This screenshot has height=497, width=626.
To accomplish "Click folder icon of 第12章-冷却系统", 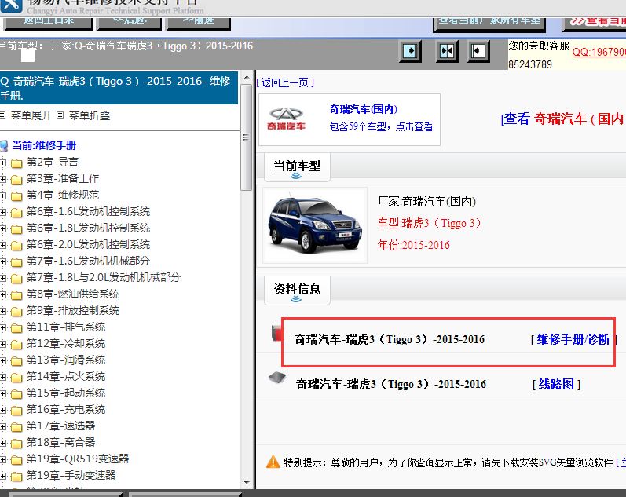I will [x=16, y=345].
